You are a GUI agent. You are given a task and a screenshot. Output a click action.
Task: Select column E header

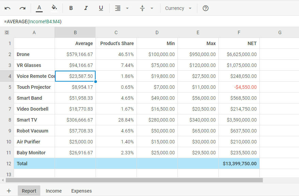click(198, 32)
